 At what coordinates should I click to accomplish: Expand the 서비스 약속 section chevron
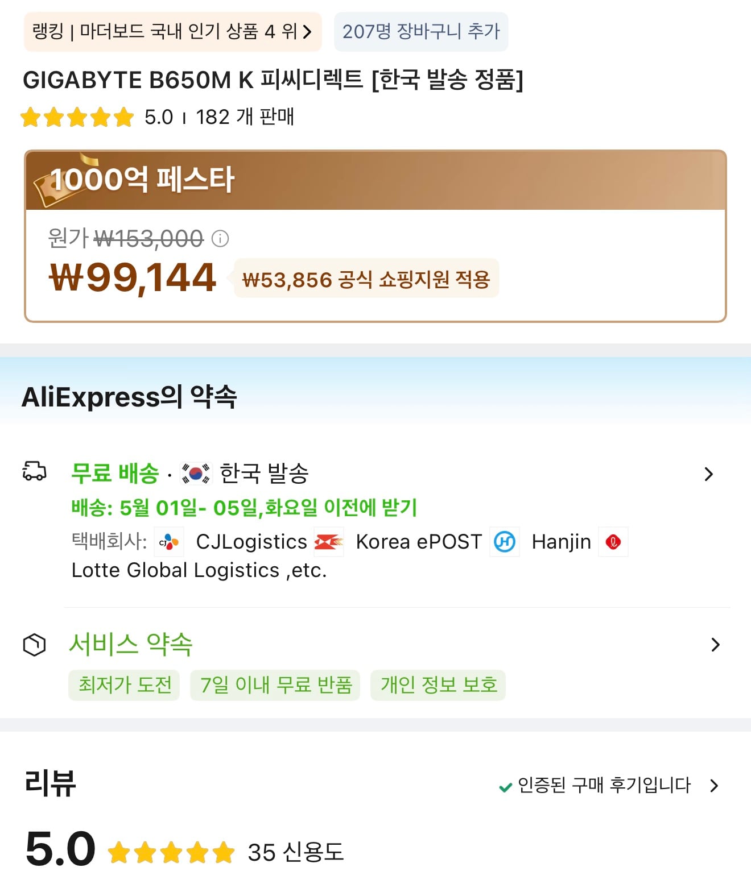click(x=715, y=645)
